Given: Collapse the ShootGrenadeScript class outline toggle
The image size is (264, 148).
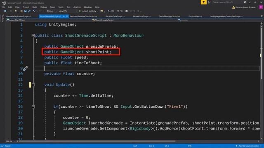Looking at the screenshot, I should point(33,36).
